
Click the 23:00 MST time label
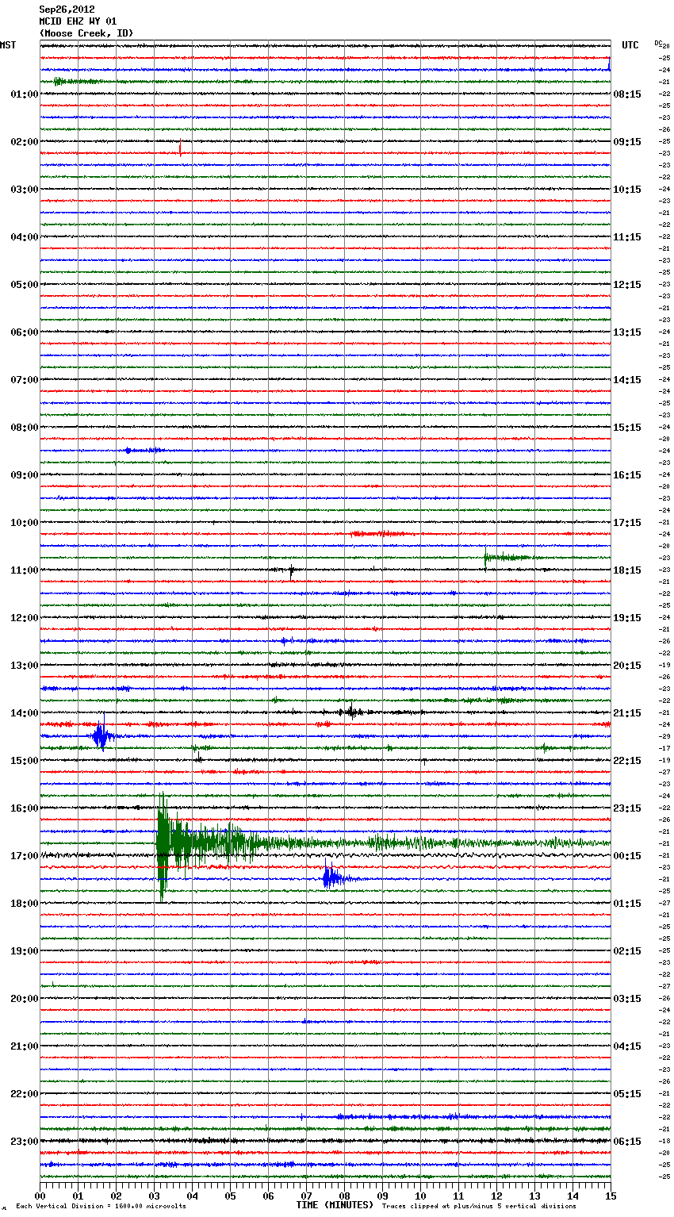[24, 1142]
